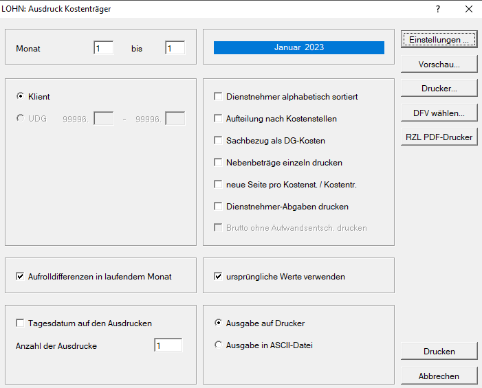Disable ursprüngliche Werte verwenden checkbox
The height and width of the screenshot is (388, 482).
click(219, 277)
